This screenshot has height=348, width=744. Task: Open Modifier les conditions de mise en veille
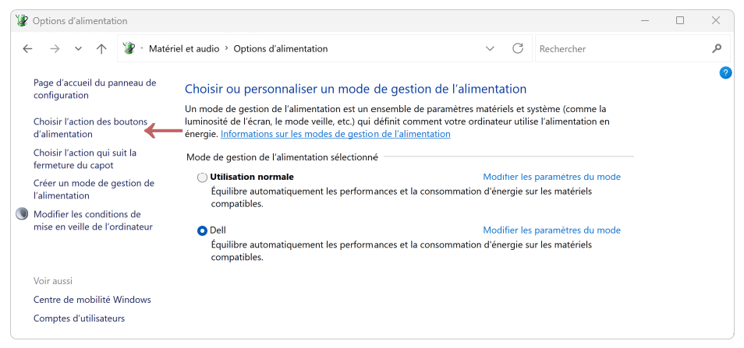(93, 220)
